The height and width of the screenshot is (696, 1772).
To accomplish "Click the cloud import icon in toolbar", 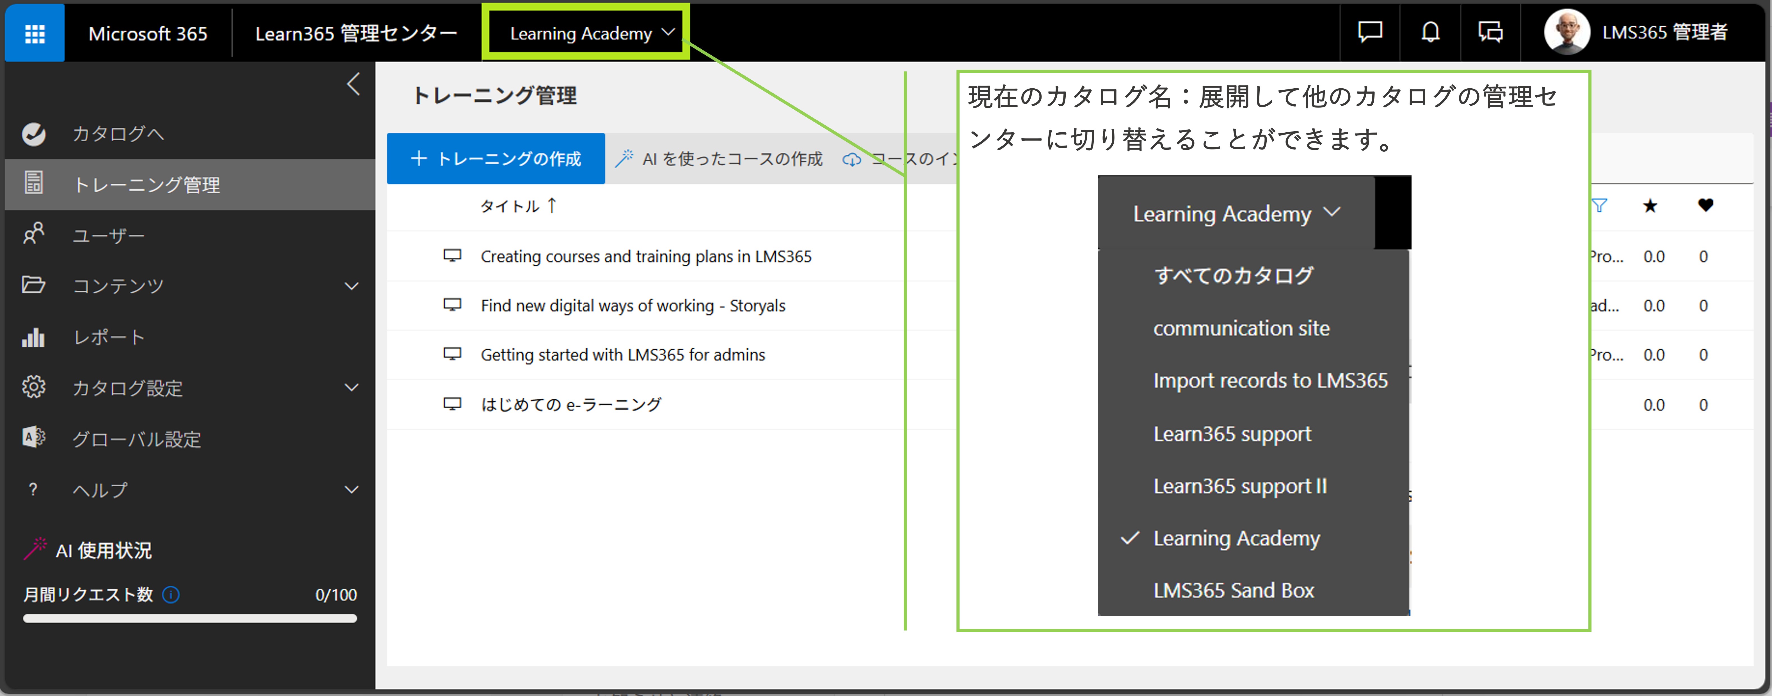I will [x=851, y=159].
